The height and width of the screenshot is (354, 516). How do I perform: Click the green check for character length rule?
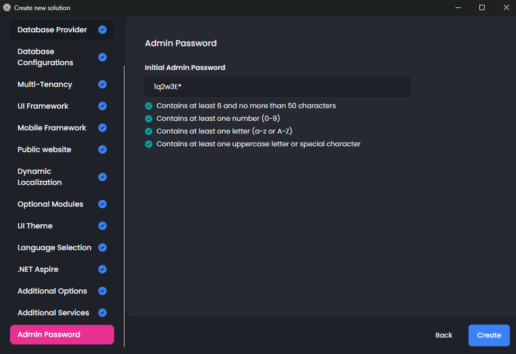click(x=149, y=105)
